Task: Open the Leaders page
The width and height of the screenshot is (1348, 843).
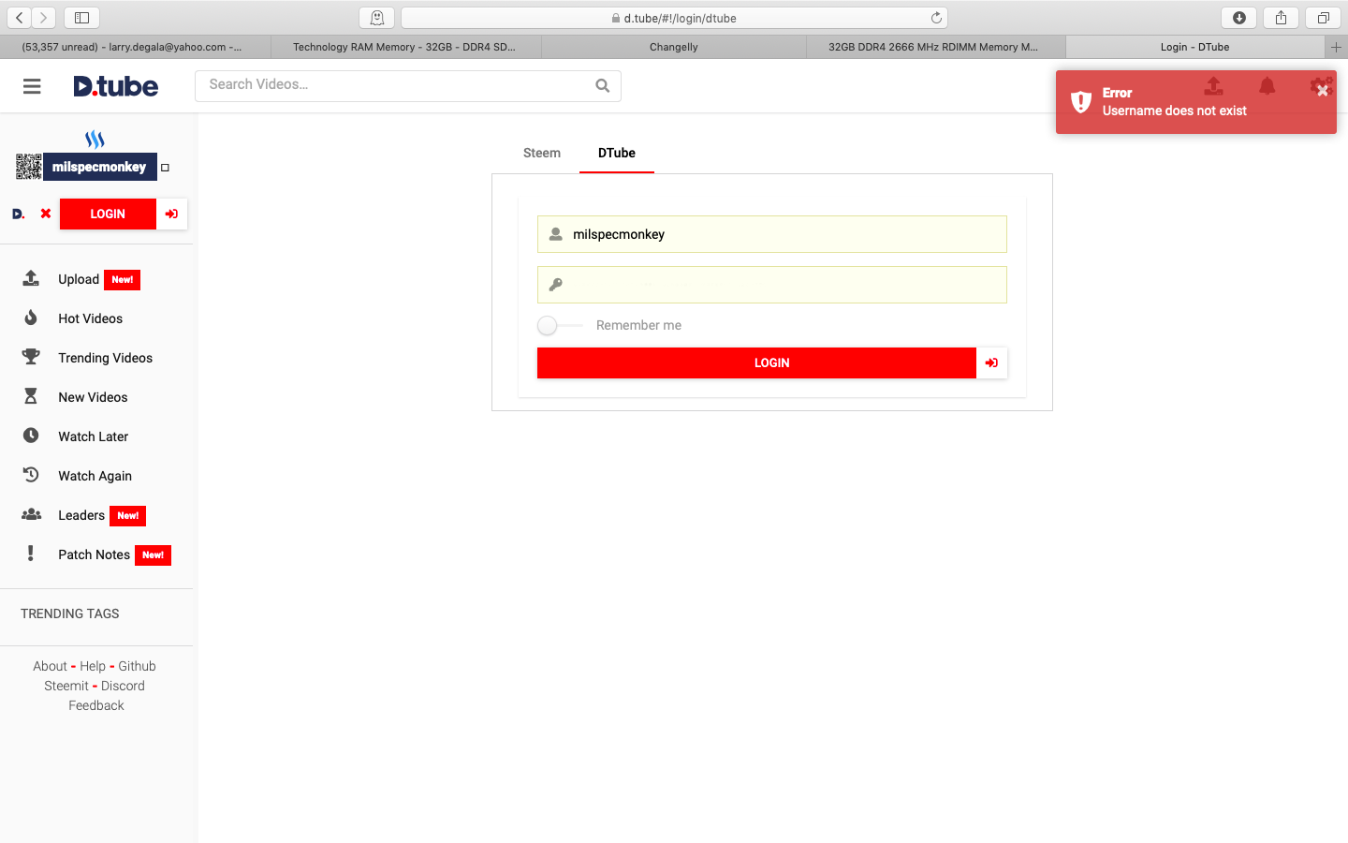Action: (x=81, y=515)
